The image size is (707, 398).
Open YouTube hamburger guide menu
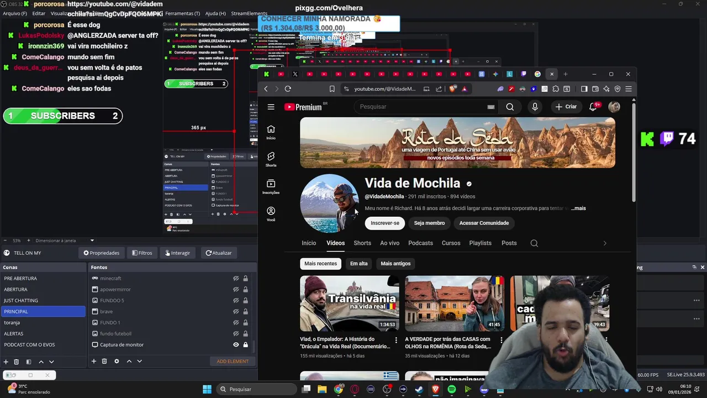pos(271,107)
